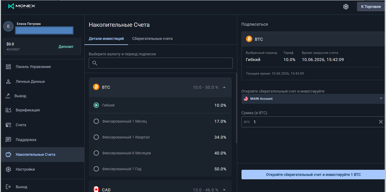Image resolution: width=386 pixels, height=192 pixels.
Task: Click the Тариф value 10.0%
Action: coord(289,60)
